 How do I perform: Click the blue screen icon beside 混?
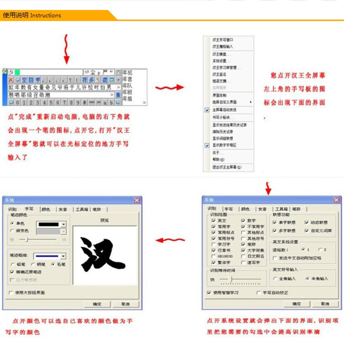111,80
